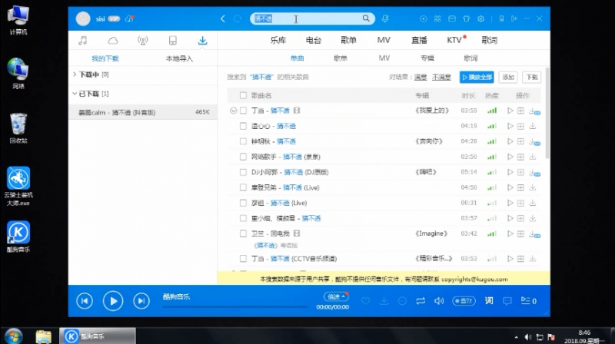
Task: Expand versions arrow on first 丁当 row
Action: pyautogui.click(x=234, y=111)
